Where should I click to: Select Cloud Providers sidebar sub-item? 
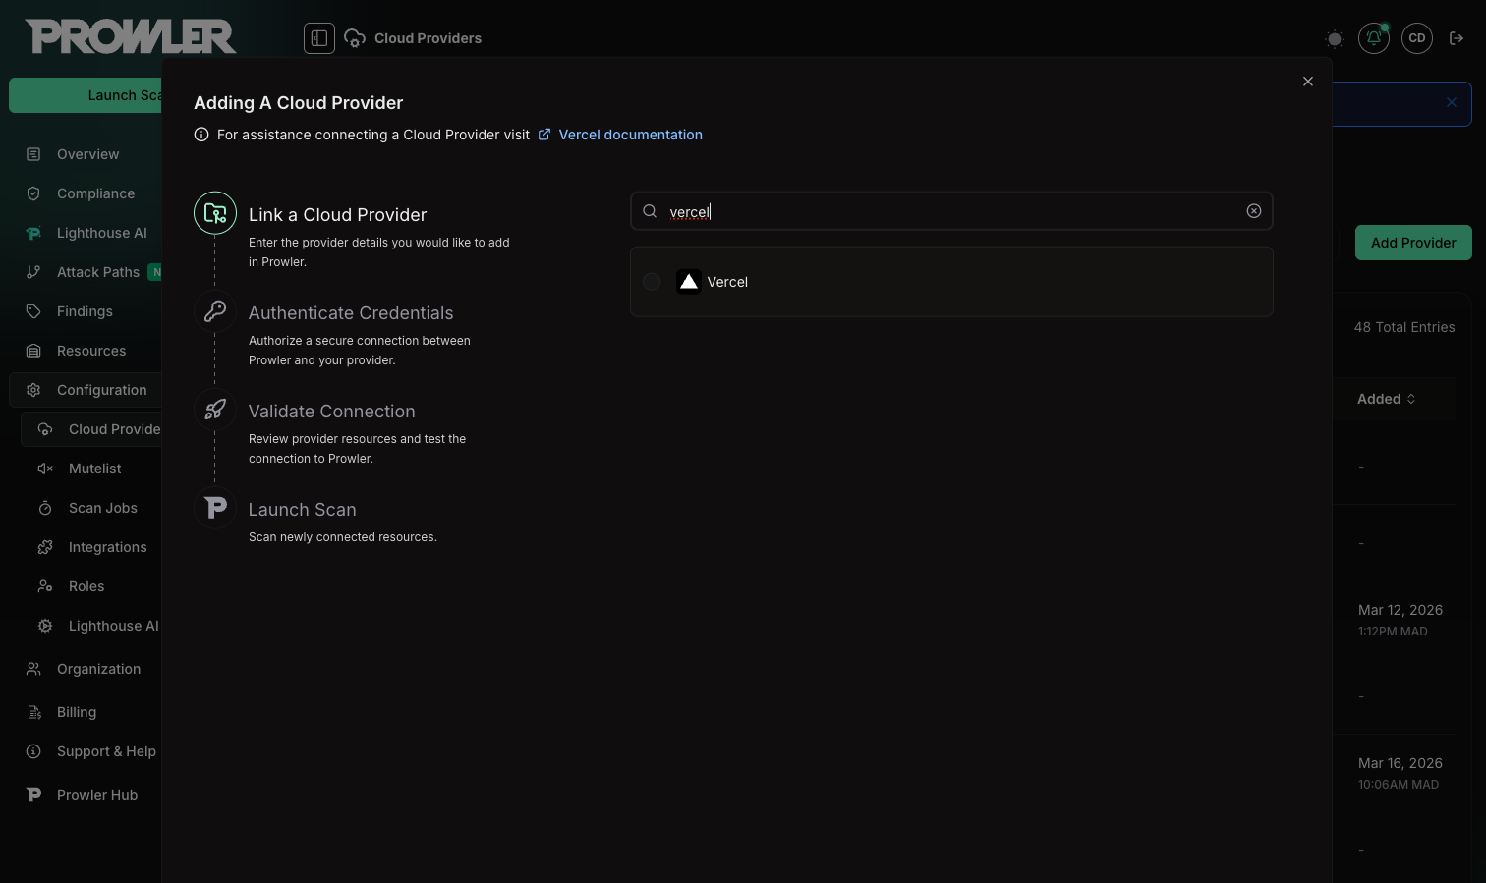point(91,429)
